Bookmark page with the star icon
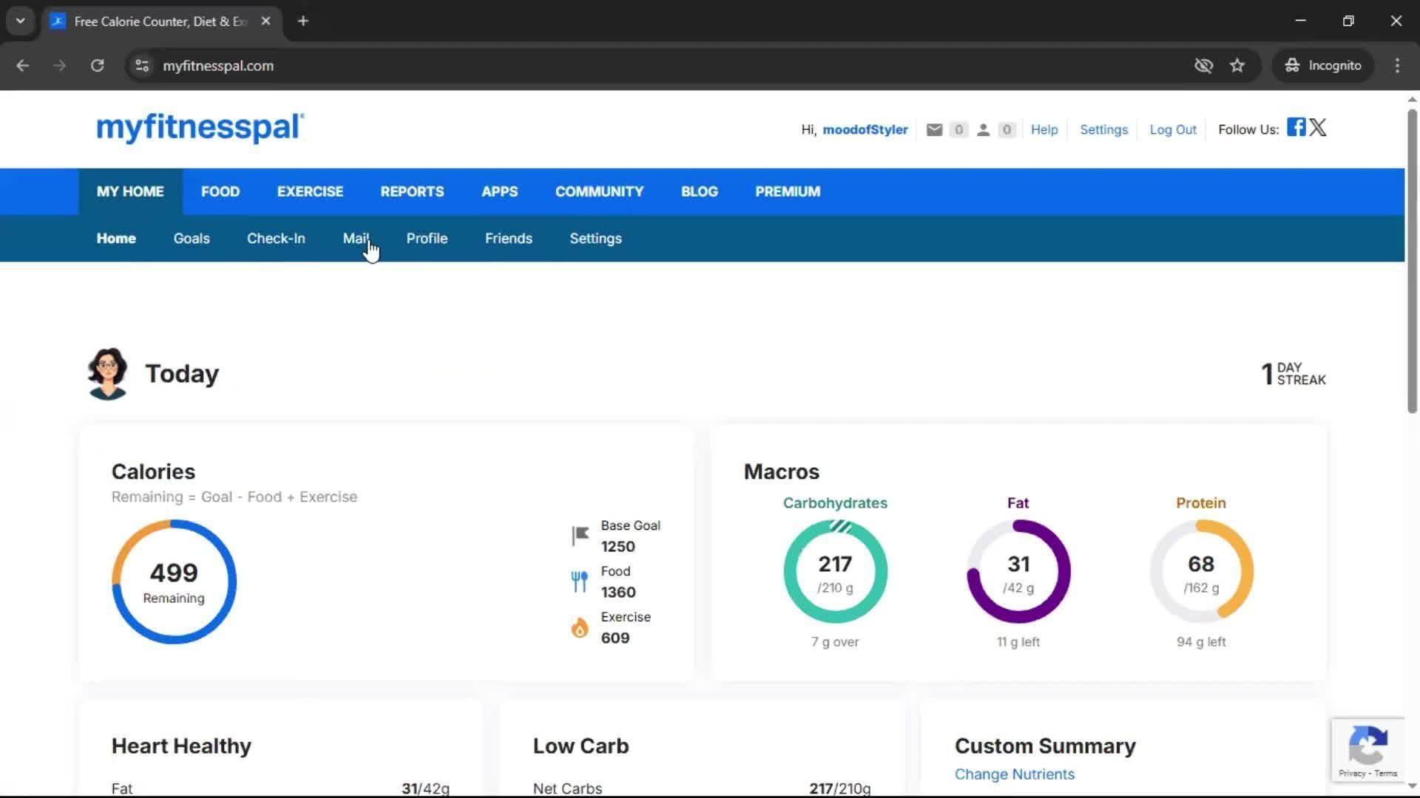1420x798 pixels. coord(1237,66)
